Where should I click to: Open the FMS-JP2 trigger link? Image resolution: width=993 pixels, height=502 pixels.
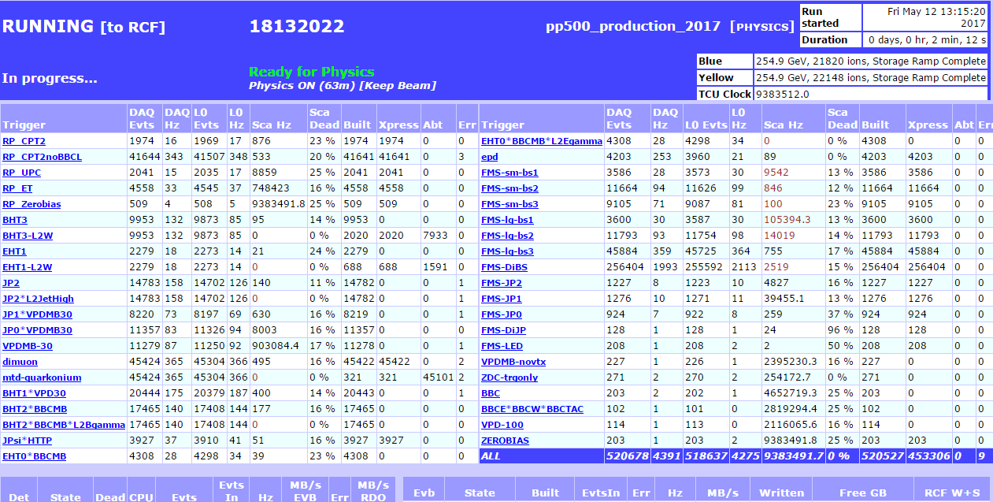pyautogui.click(x=502, y=283)
